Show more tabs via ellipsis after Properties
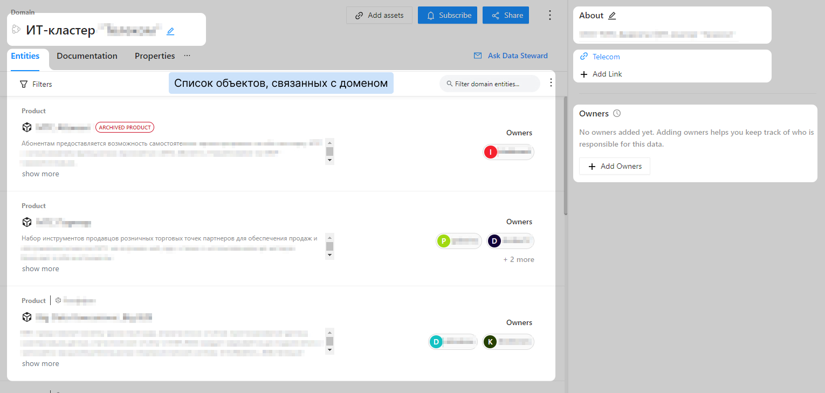Image resolution: width=825 pixels, height=393 pixels. [187, 56]
